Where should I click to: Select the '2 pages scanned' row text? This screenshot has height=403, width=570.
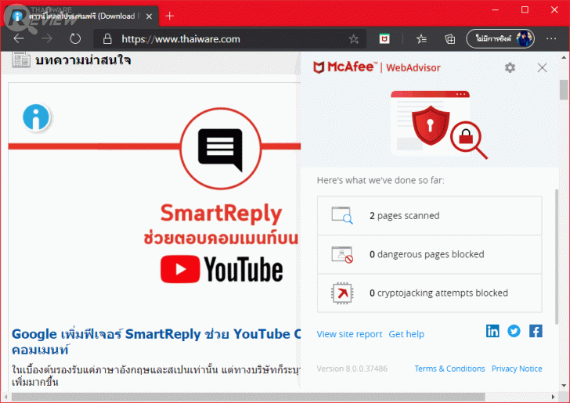pos(404,215)
